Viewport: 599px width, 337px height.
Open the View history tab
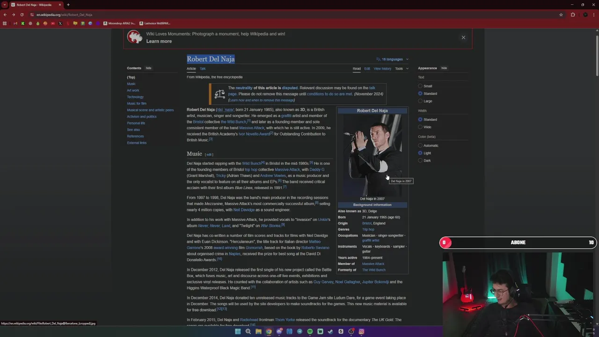tap(382, 69)
